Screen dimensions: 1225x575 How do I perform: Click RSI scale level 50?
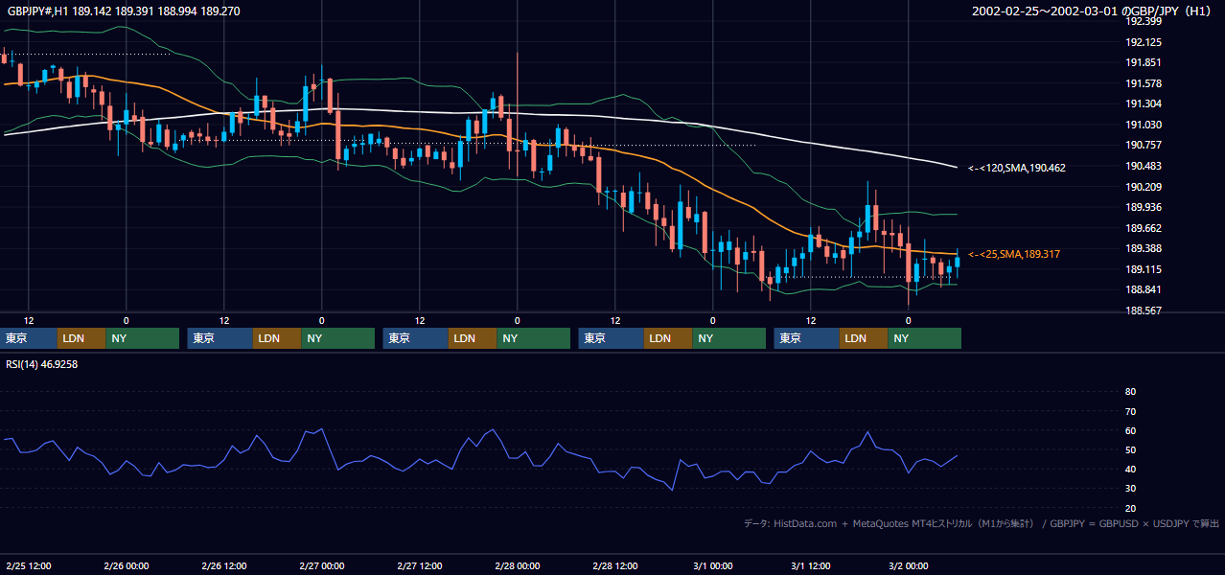click(1130, 450)
